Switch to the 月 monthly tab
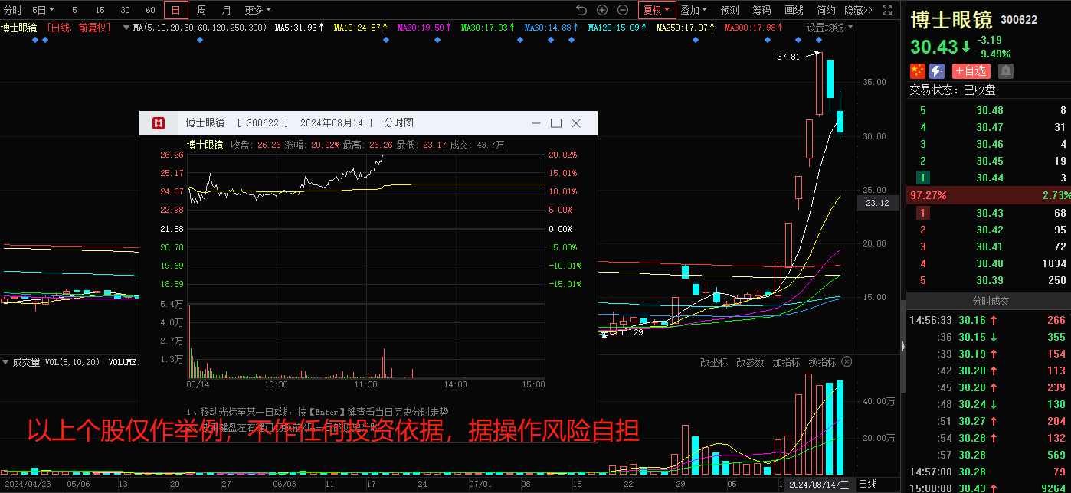The height and width of the screenshot is (493, 1071). [226, 10]
